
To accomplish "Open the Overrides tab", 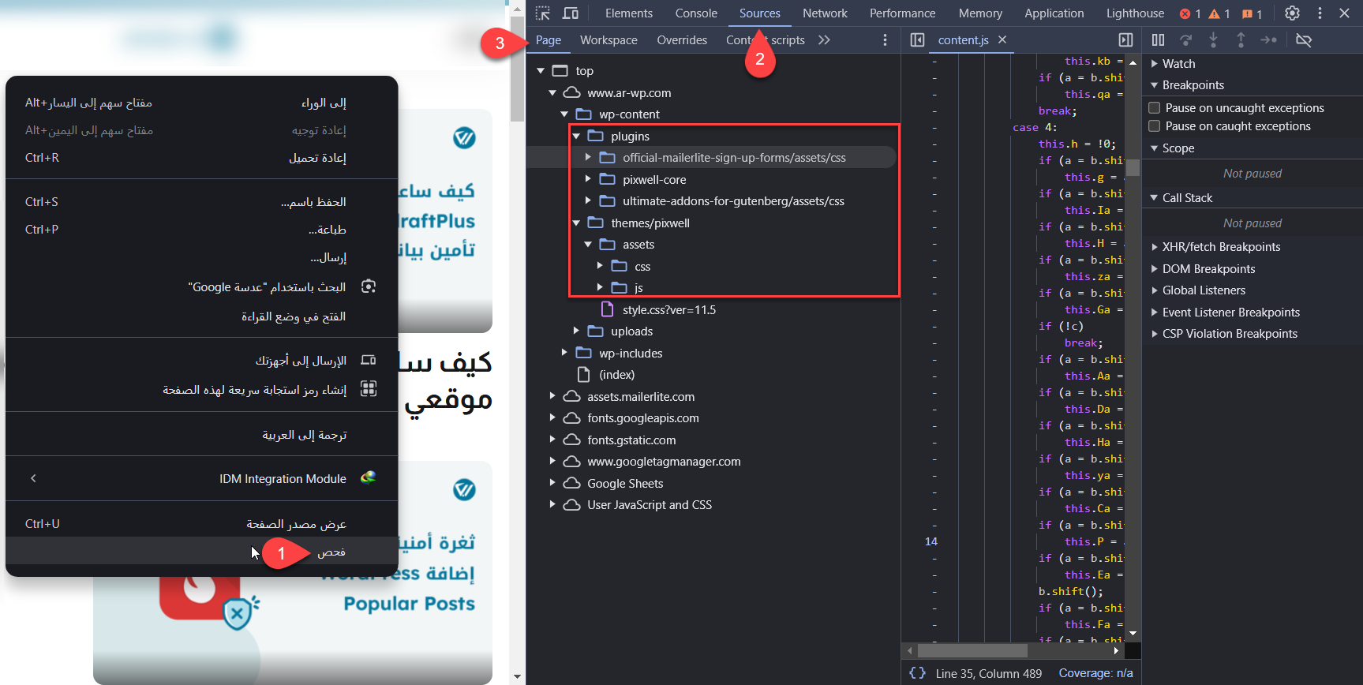I will (x=682, y=40).
